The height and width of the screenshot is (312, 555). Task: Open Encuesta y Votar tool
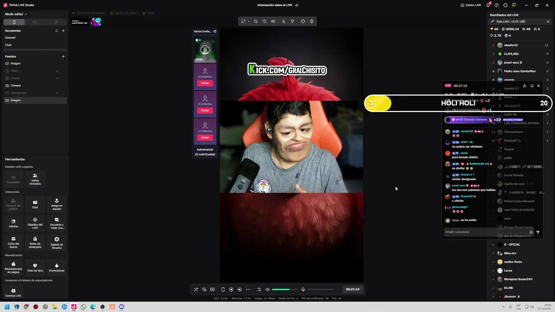[x=57, y=223]
